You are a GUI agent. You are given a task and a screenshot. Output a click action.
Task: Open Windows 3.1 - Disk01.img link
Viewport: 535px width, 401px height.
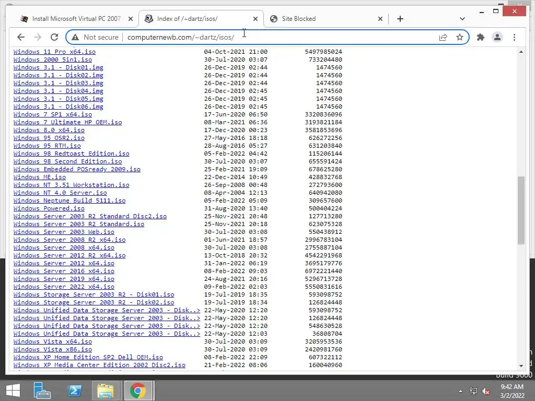[59, 67]
